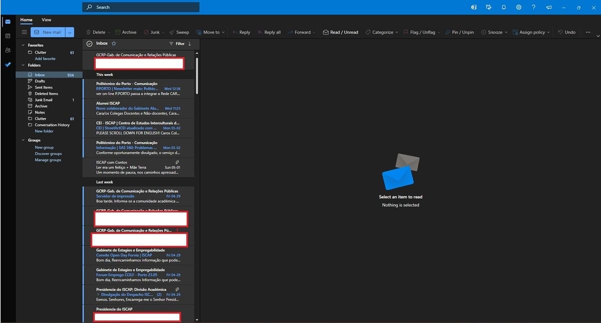Select the People icon in the sidebar
This screenshot has width=601, height=323.
click(8, 50)
